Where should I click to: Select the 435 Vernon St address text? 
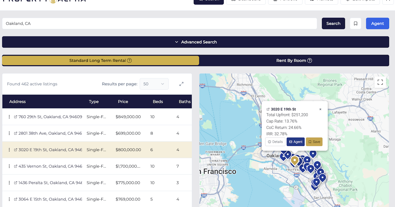click(x=50, y=166)
